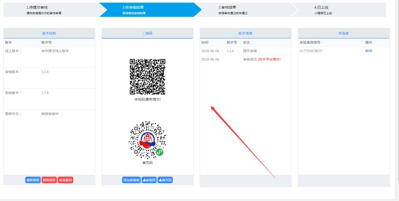Viewport: 399px width, 201px height.
Task: Click the 重新授权 button
Action: [x=33, y=180]
